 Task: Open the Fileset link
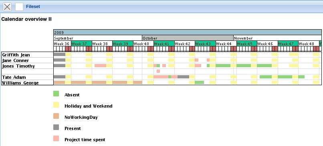coord(33,6)
